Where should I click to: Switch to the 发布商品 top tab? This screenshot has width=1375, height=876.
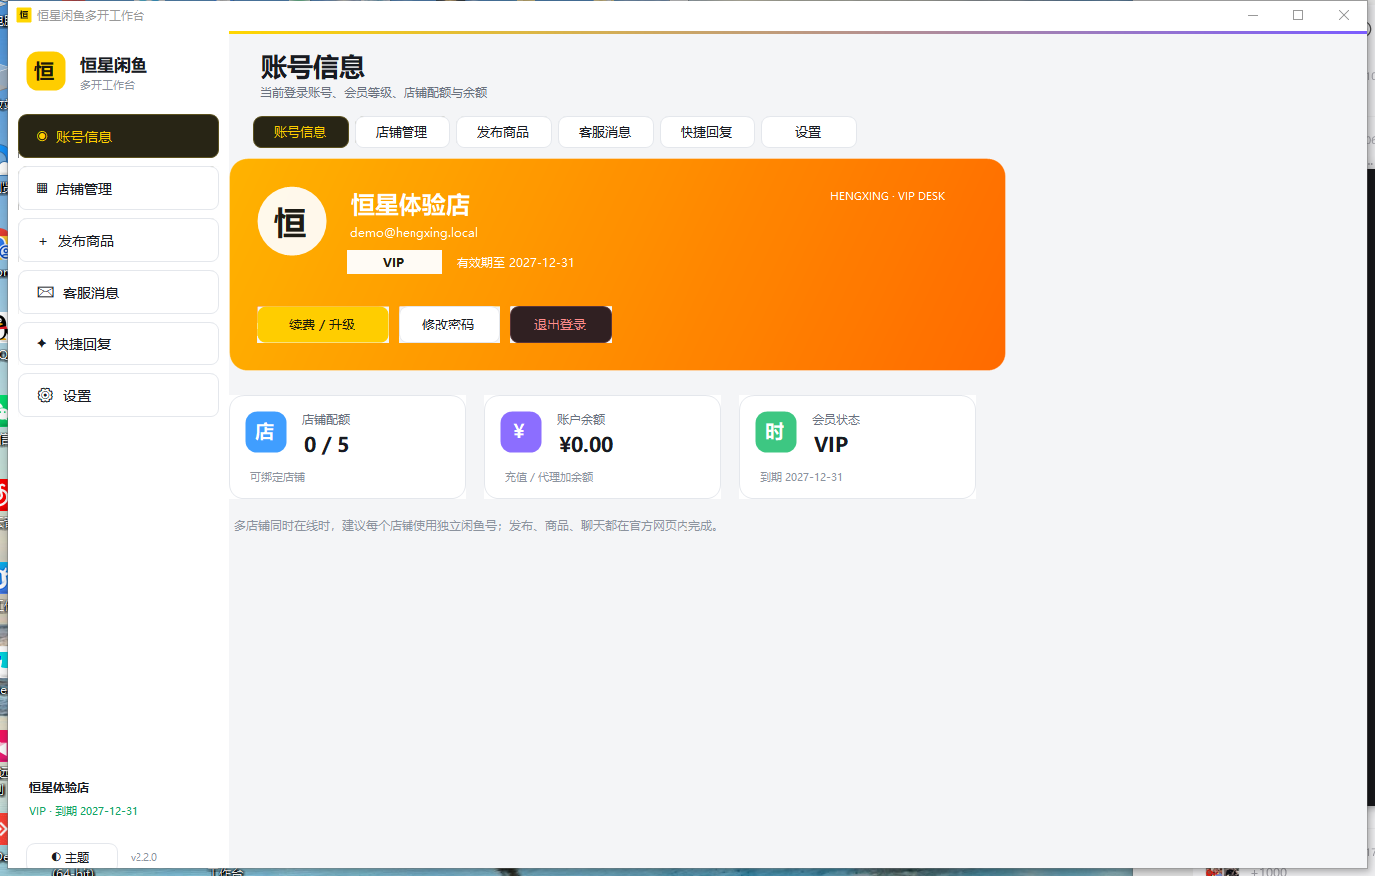click(504, 132)
